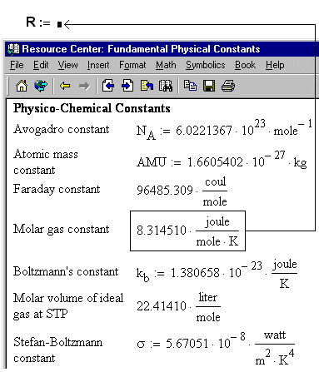Go forward with gray right arrow
The height and width of the screenshot is (372, 319).
(x=84, y=86)
